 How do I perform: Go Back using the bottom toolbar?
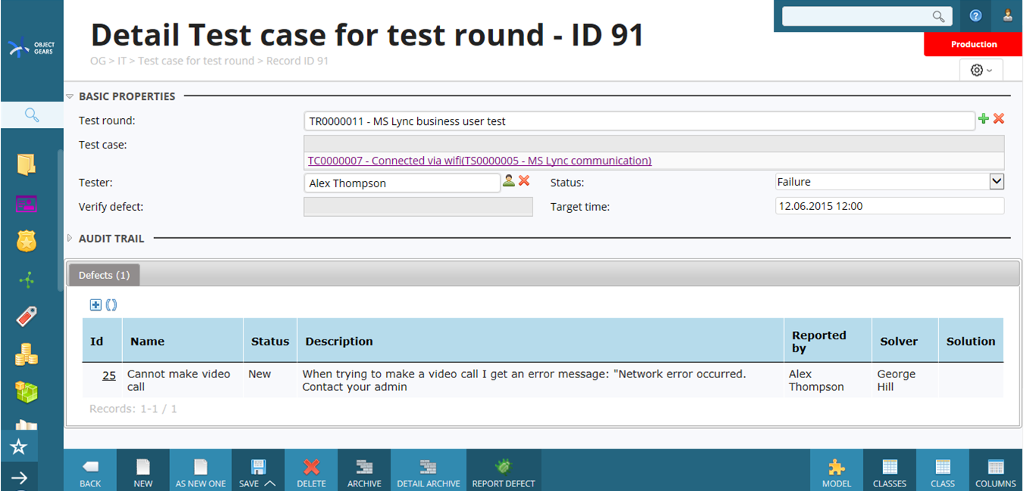click(x=90, y=471)
